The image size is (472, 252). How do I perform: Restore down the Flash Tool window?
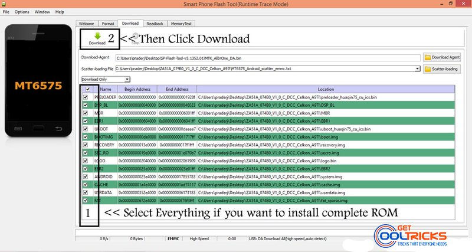[x=451, y=4]
